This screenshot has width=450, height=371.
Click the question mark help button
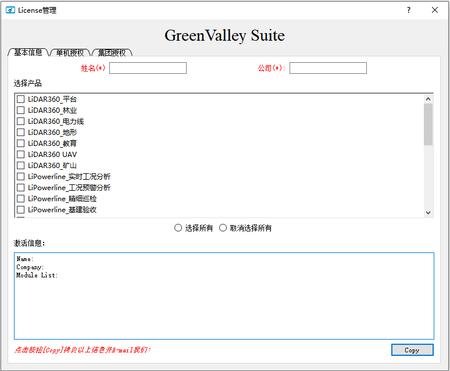click(x=408, y=10)
